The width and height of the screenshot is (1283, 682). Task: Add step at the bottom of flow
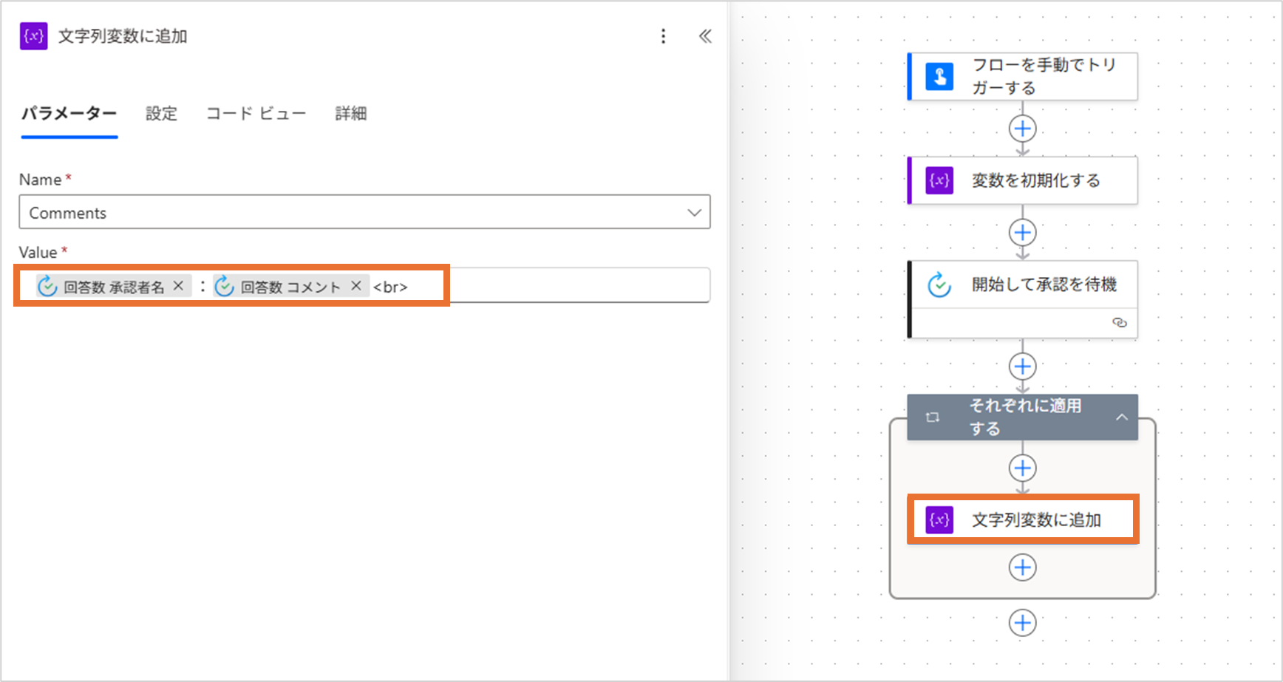coord(1022,623)
